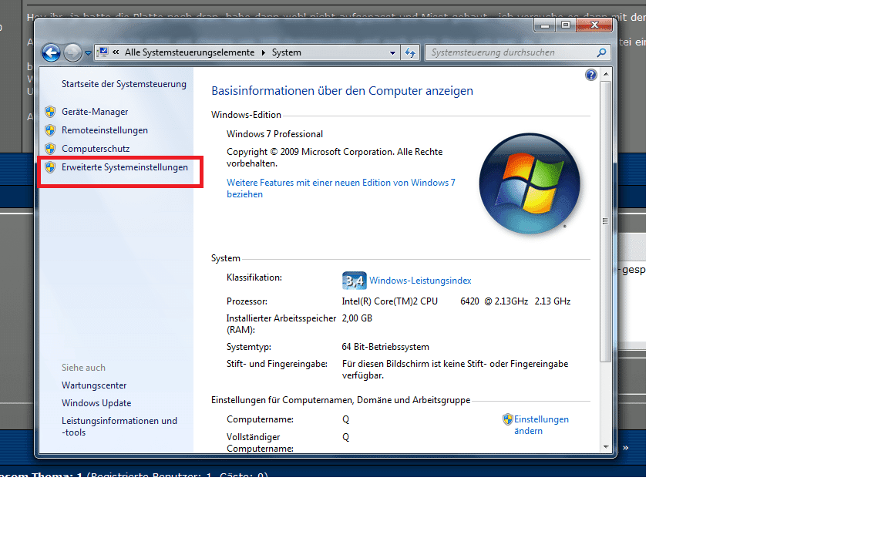Click the scrollbar down arrow
The height and width of the screenshot is (555, 888).
point(606,447)
